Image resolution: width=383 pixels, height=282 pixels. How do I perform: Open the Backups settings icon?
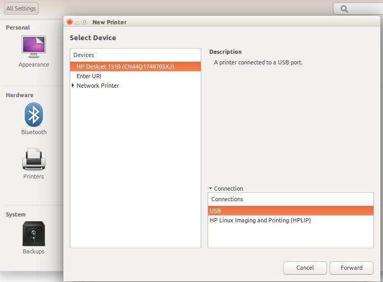click(x=34, y=233)
